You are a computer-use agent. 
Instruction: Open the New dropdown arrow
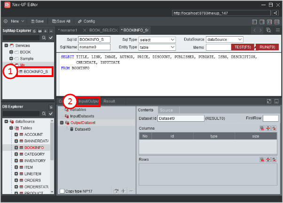23,21
